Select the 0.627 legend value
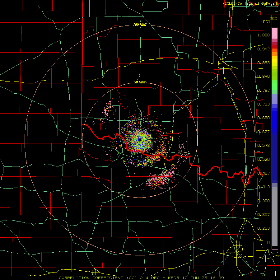The width and height of the screenshot is (280, 280). pos(264,132)
